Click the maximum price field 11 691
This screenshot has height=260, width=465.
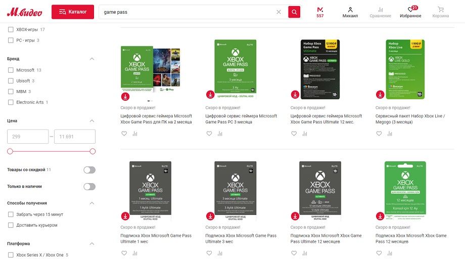coord(75,137)
